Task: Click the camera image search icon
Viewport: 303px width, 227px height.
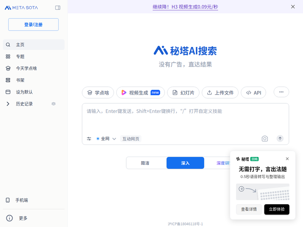Action: pos(264,138)
